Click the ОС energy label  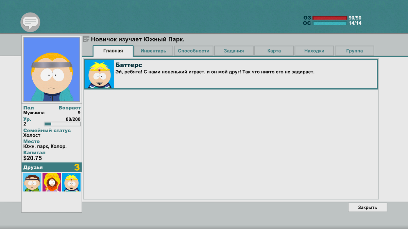[x=307, y=23]
